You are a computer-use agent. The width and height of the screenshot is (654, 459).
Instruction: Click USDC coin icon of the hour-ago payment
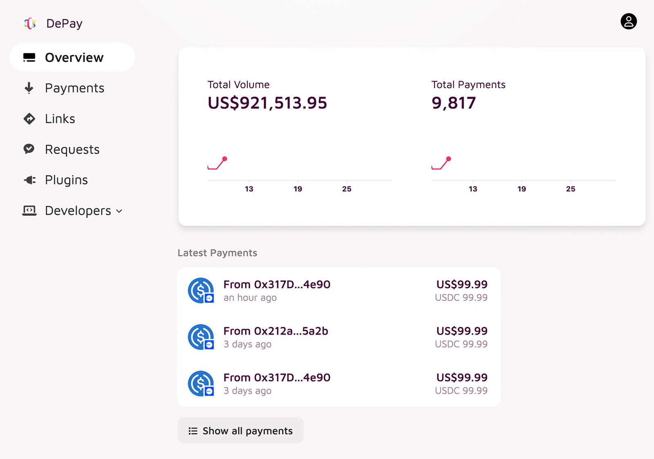point(201,290)
